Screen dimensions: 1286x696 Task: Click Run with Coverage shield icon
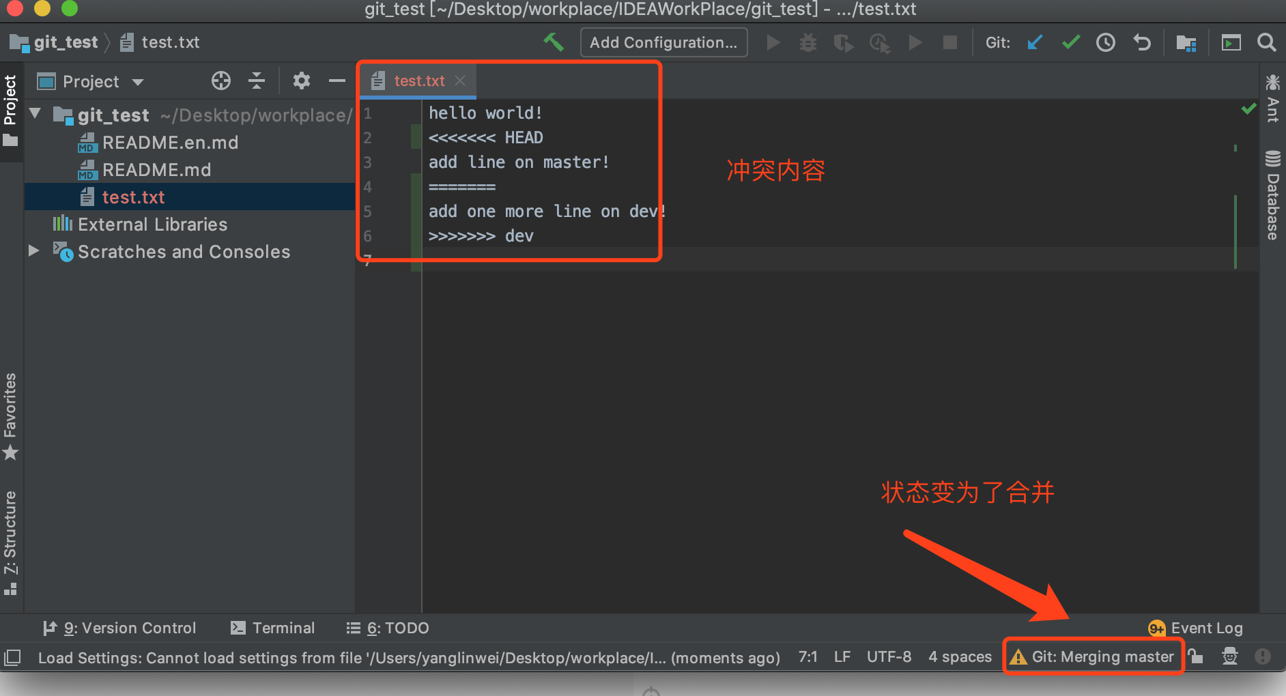[x=844, y=43]
